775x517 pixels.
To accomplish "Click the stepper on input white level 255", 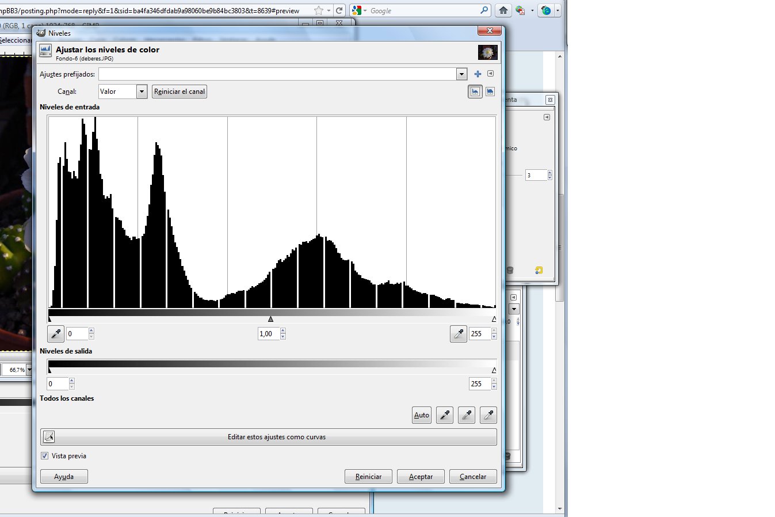I will 494,333.
